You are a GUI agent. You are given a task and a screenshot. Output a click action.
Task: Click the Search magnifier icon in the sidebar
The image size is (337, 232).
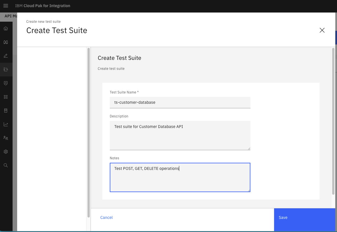click(x=6, y=165)
